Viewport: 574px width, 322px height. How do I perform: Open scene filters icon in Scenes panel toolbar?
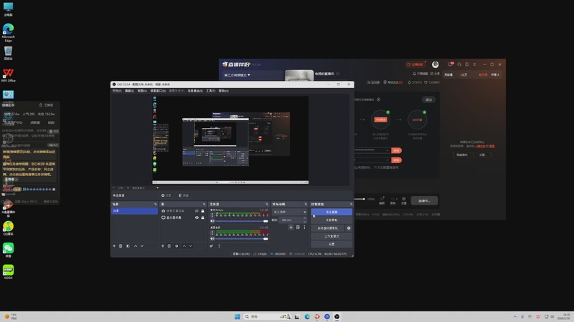tap(128, 246)
